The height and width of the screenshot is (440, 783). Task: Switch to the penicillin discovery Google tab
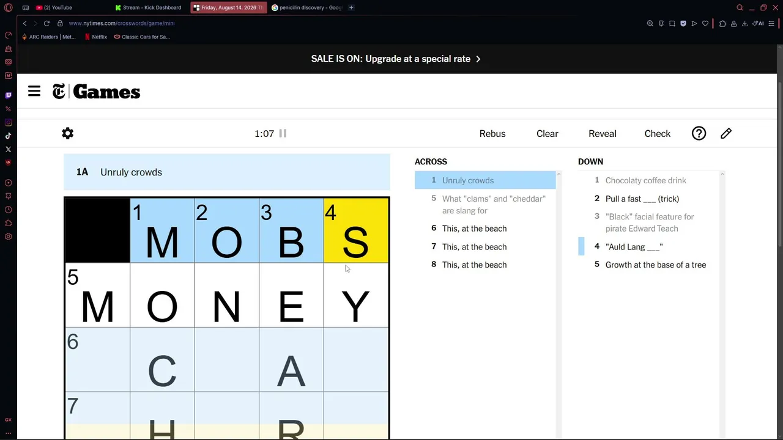pyautogui.click(x=308, y=7)
